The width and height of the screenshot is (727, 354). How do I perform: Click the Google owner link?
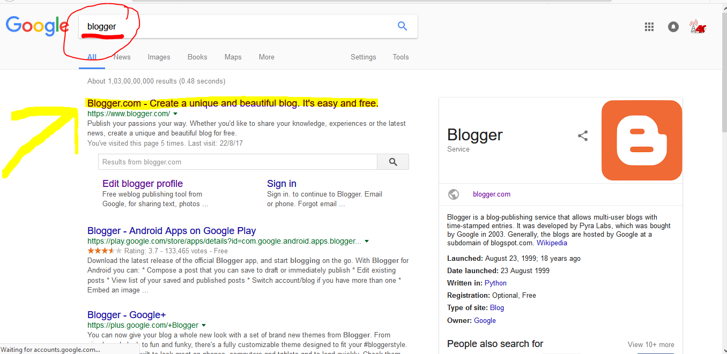(x=485, y=321)
